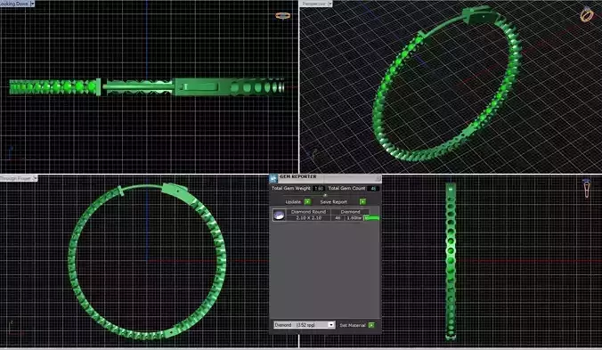The height and width of the screenshot is (350, 602).
Task: Select the Looking Down viewport title
Action: (14, 4)
